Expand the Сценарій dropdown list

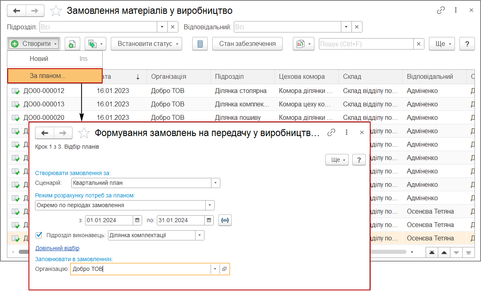click(215, 183)
